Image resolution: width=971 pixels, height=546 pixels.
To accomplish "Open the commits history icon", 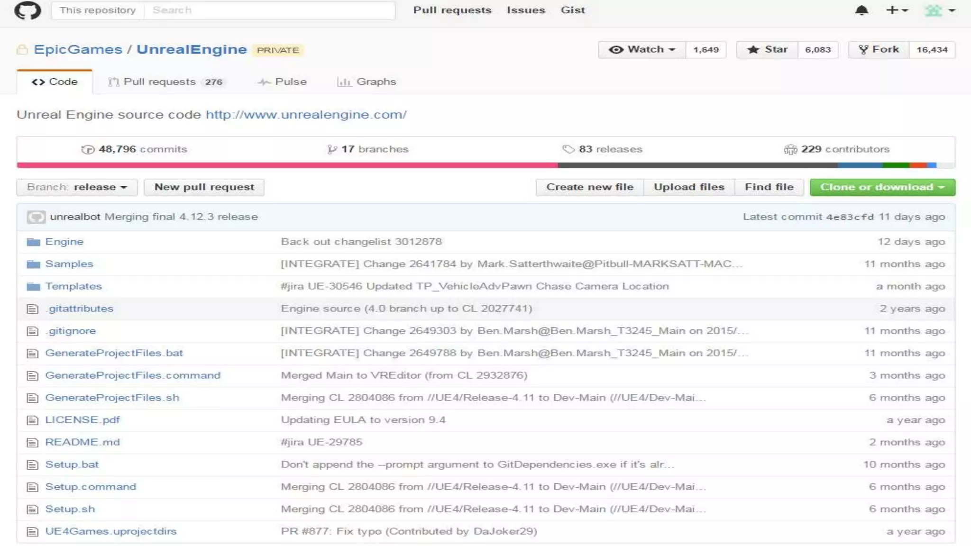I will pos(88,150).
